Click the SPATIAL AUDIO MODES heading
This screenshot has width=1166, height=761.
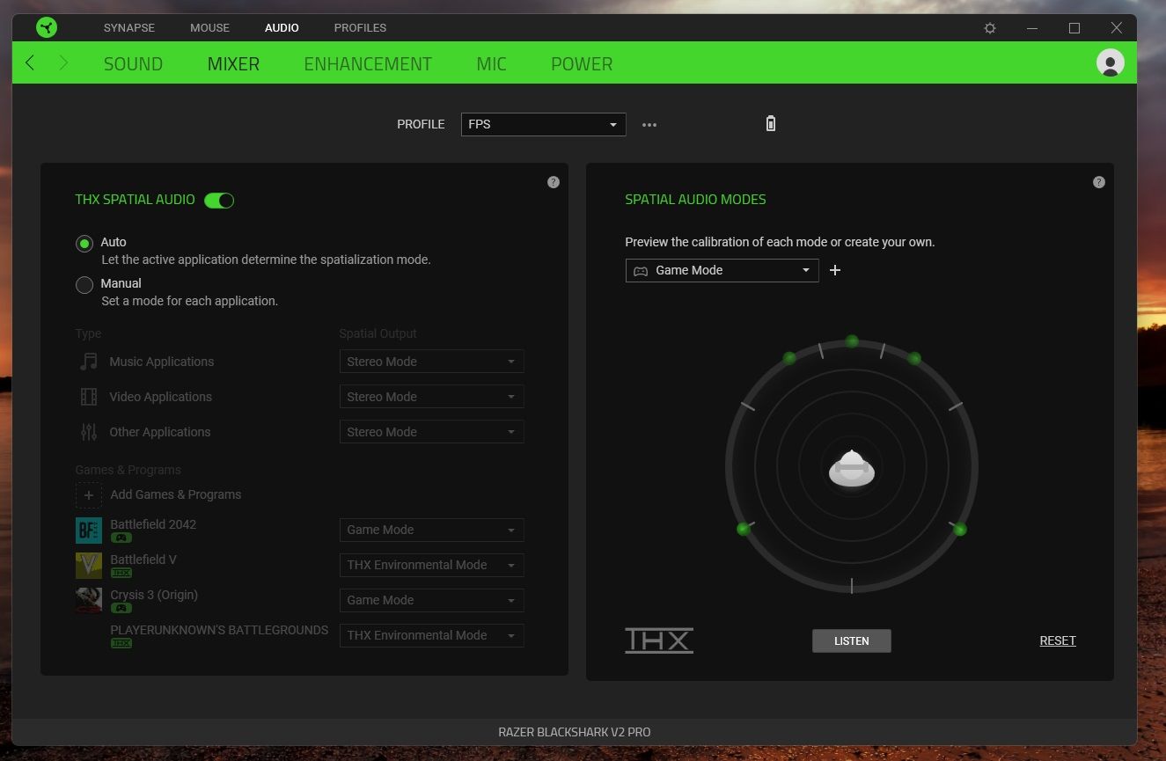click(x=695, y=200)
